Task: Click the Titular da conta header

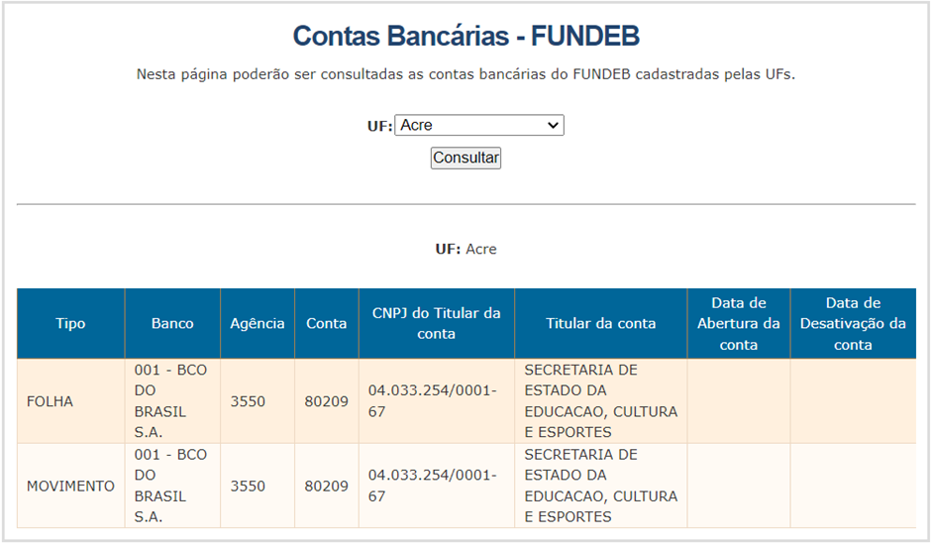Action: point(601,323)
